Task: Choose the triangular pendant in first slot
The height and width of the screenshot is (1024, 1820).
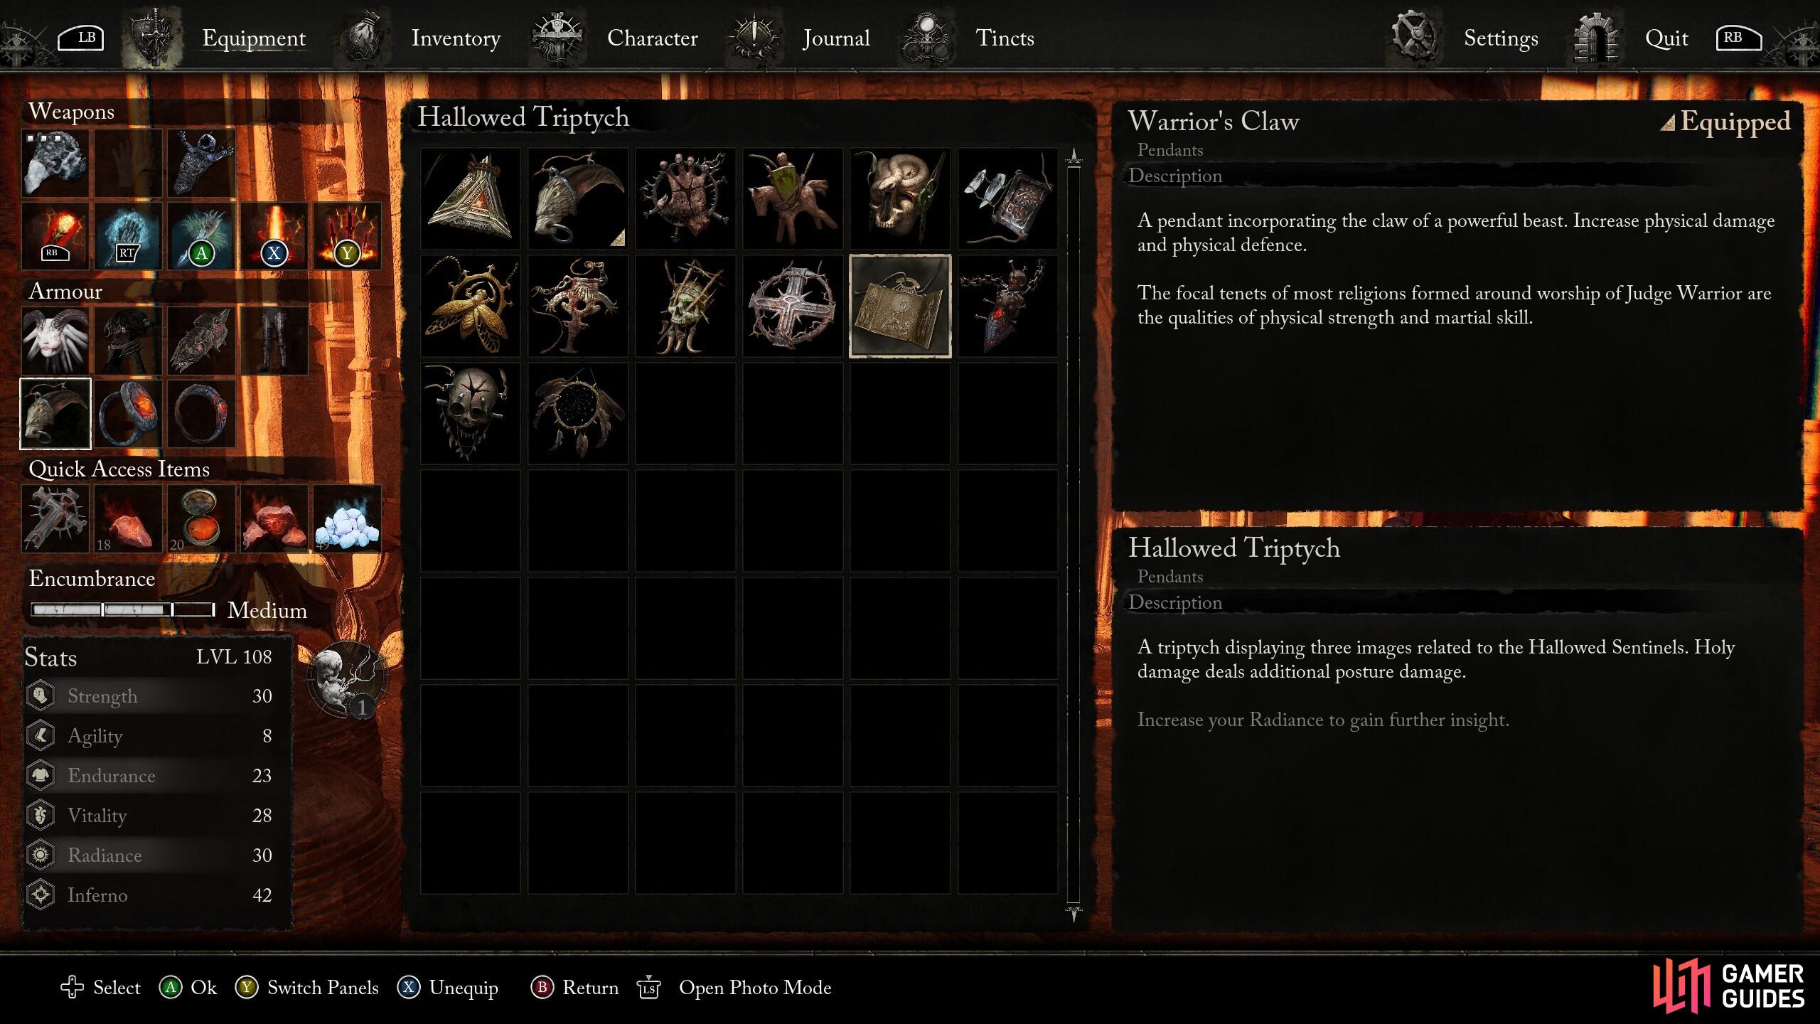Action: pos(470,198)
